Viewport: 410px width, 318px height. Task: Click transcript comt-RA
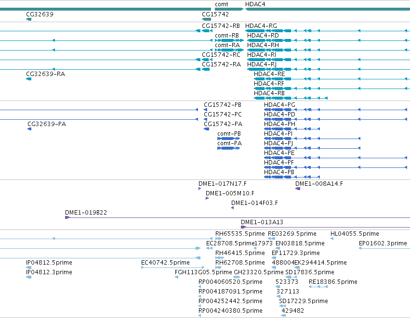(227, 45)
